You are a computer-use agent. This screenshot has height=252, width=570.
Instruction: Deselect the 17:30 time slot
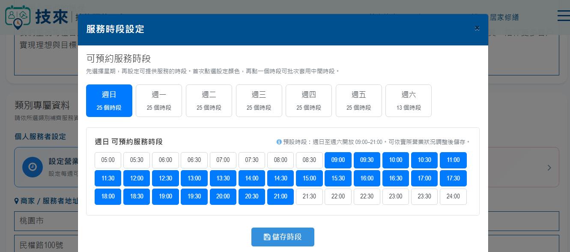click(x=453, y=178)
